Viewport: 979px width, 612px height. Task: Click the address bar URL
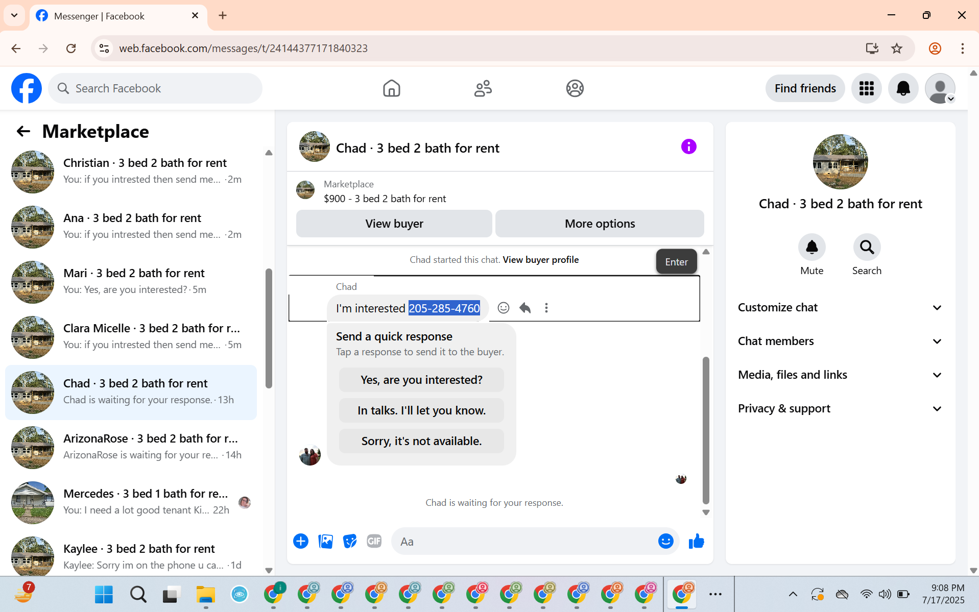click(x=243, y=48)
